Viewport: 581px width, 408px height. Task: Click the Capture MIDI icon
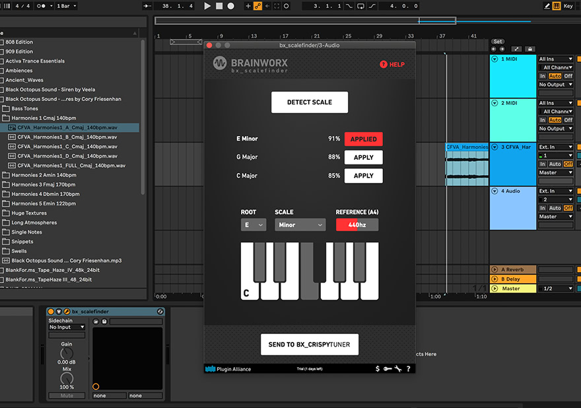tap(277, 6)
